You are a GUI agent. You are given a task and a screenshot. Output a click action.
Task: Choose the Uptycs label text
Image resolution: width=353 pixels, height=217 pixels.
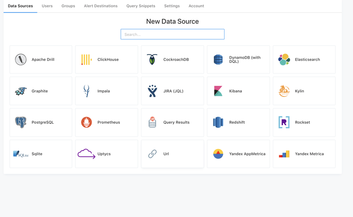(x=104, y=154)
